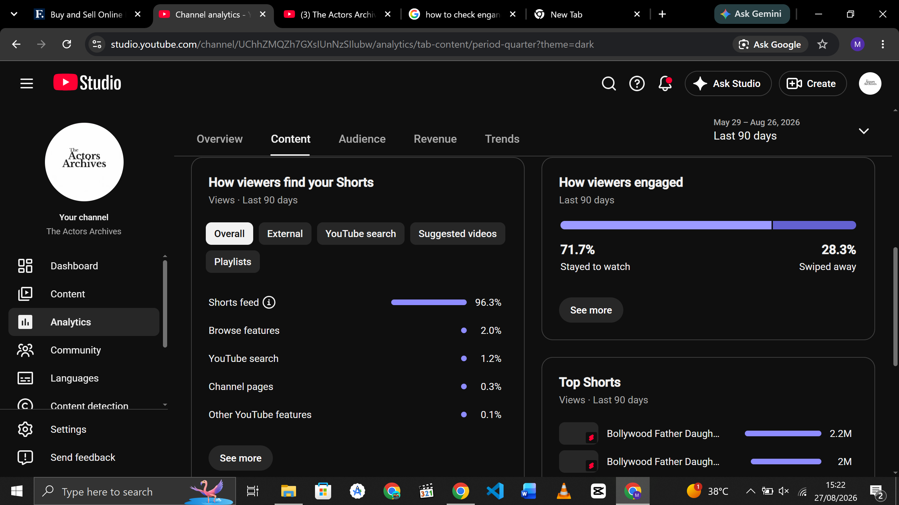Click The Actors Archives channel avatar
The height and width of the screenshot is (505, 899).
click(84, 162)
